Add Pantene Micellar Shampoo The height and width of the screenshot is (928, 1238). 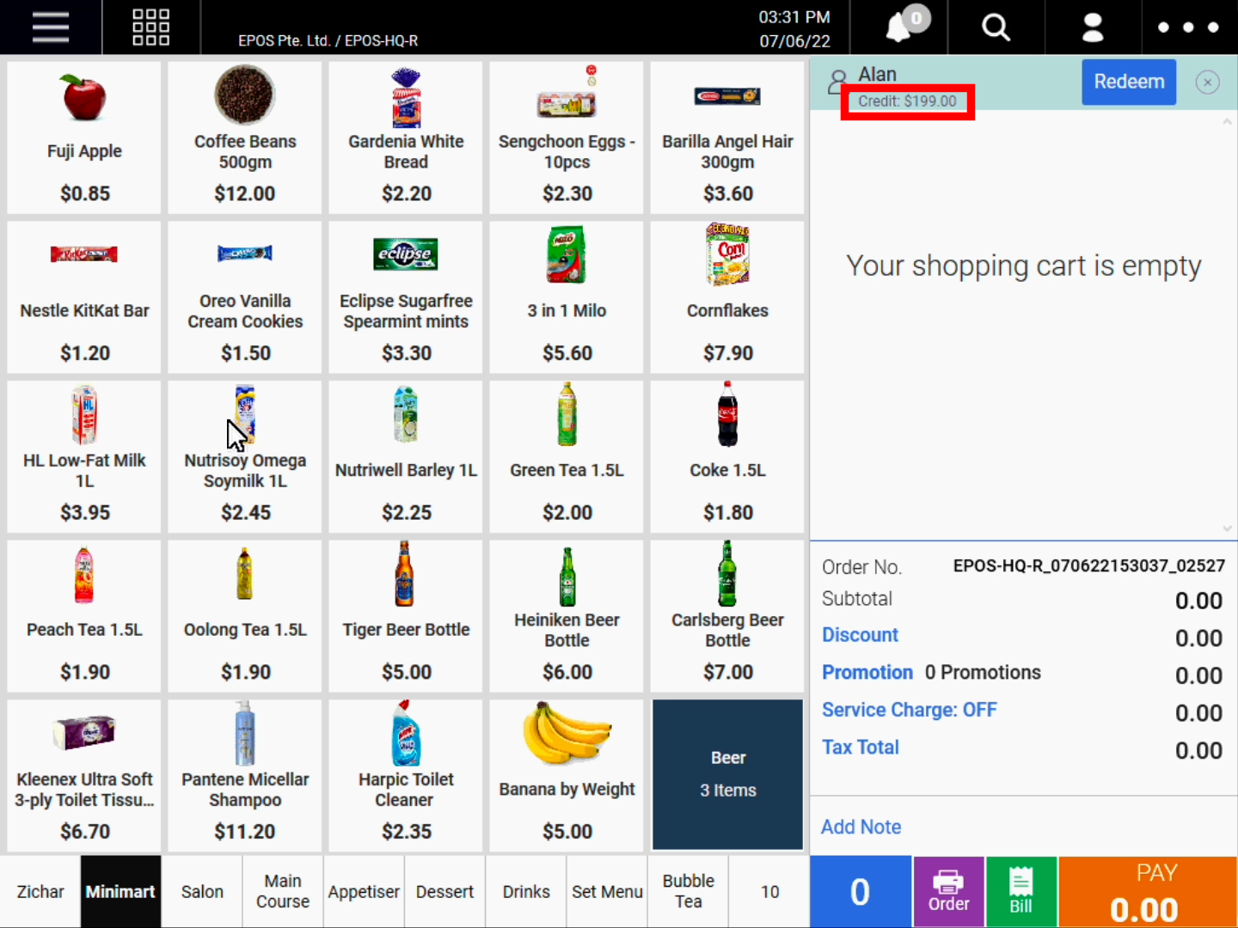tap(245, 775)
